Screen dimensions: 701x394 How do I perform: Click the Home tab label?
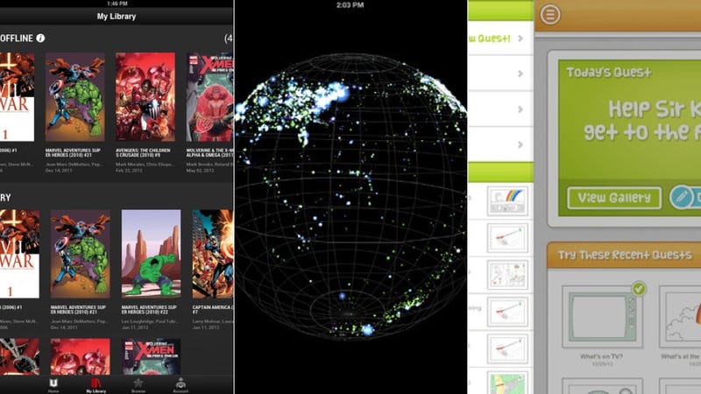pyautogui.click(x=53, y=391)
